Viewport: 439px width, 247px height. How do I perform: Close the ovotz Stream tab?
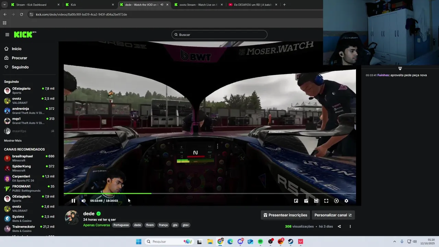coord(222,5)
